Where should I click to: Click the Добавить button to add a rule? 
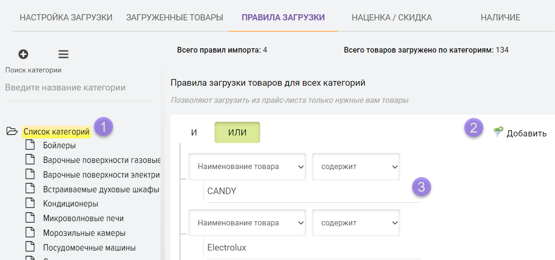(526, 133)
